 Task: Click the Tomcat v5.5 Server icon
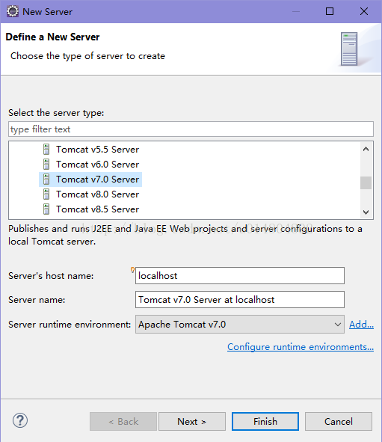coord(46,150)
